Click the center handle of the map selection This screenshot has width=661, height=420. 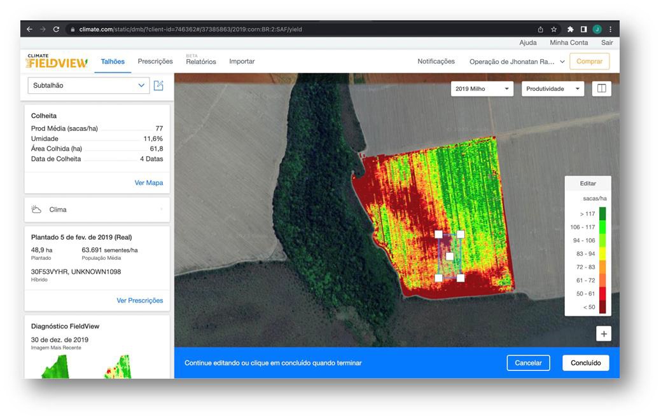point(449,257)
